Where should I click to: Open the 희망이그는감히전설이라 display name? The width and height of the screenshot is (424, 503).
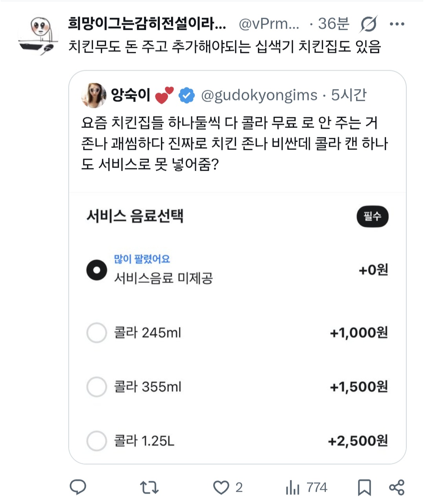pos(147,24)
